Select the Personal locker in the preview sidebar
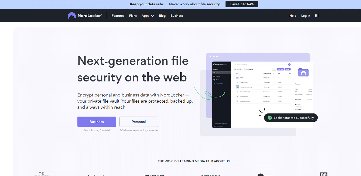The width and height of the screenshot is (361, 176). [221, 73]
